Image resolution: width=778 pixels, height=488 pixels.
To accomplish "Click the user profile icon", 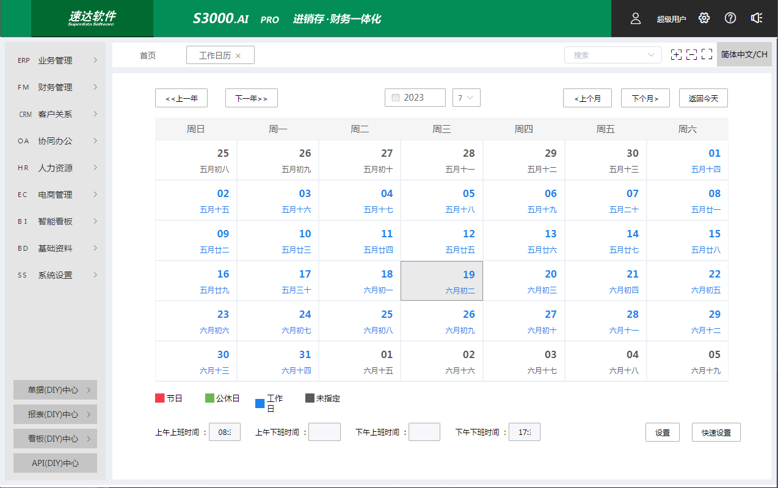I will pos(636,18).
